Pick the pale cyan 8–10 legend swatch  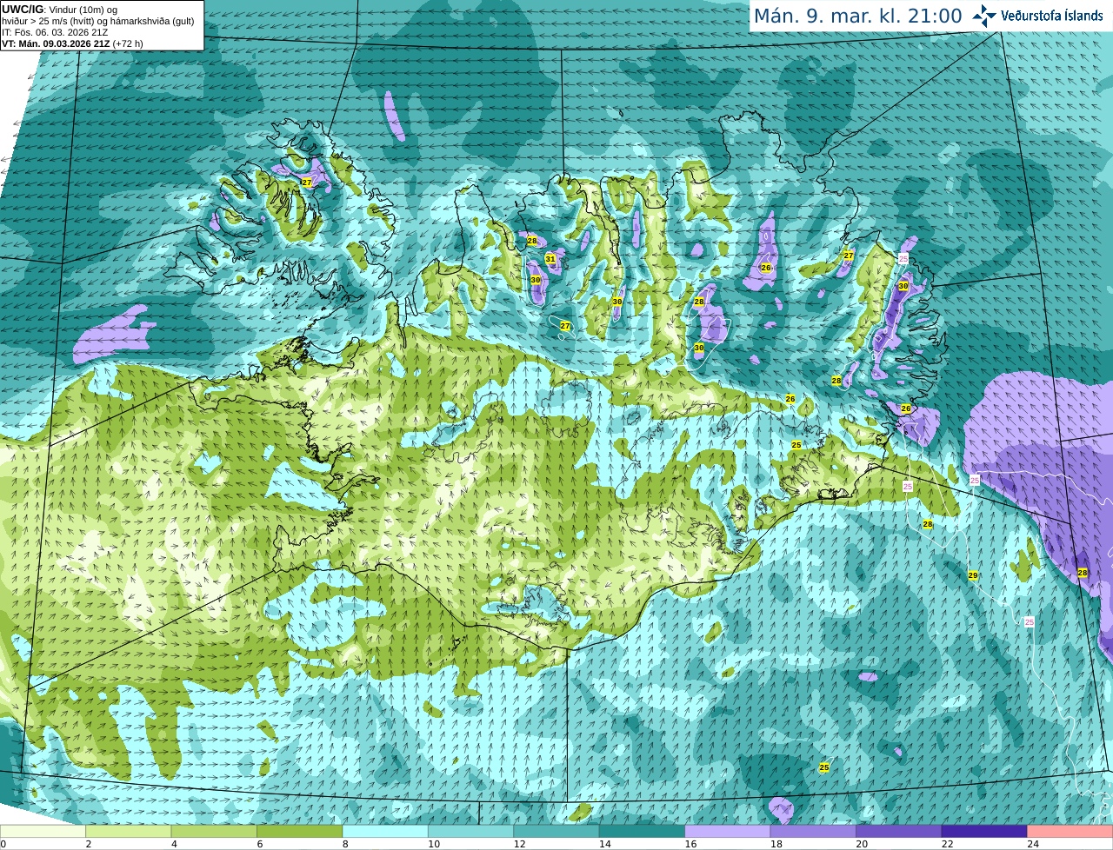coord(385,831)
